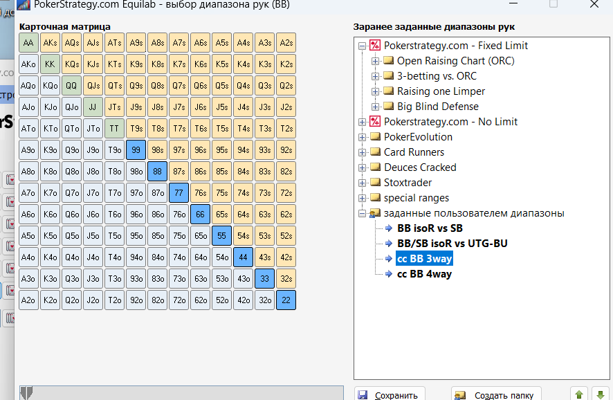Expand the Raising one Limper folder
The height and width of the screenshot is (400, 613).
click(x=375, y=91)
